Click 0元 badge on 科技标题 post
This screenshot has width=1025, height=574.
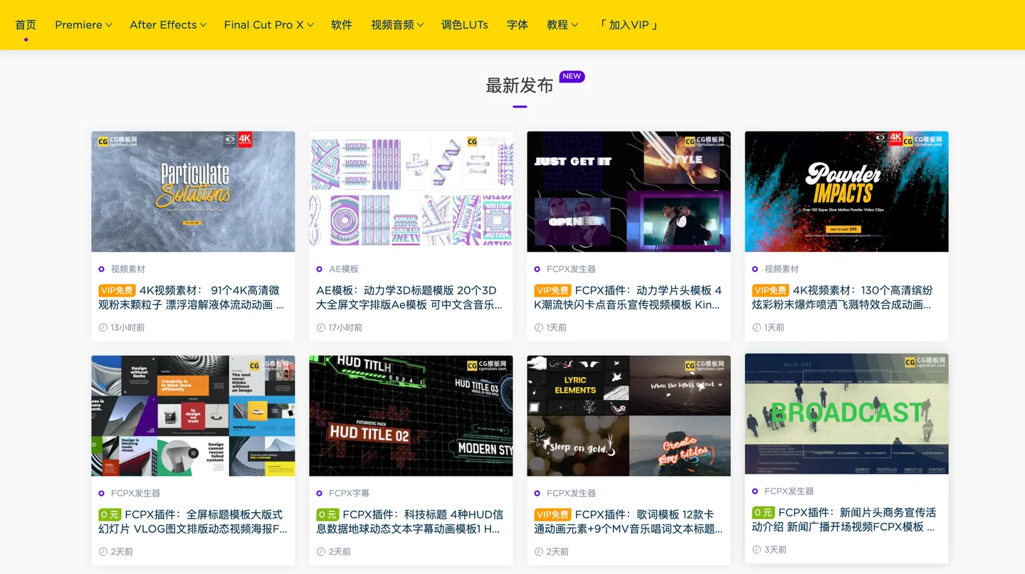[x=327, y=514]
